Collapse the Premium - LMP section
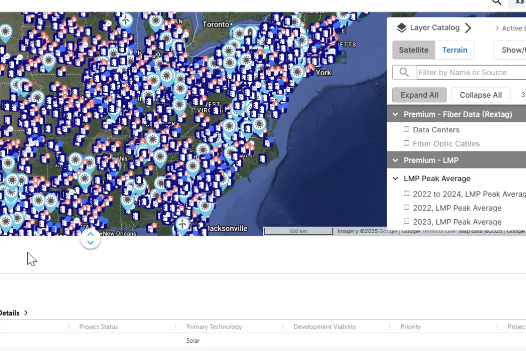Screen dimensions: 526x351 pos(395,161)
